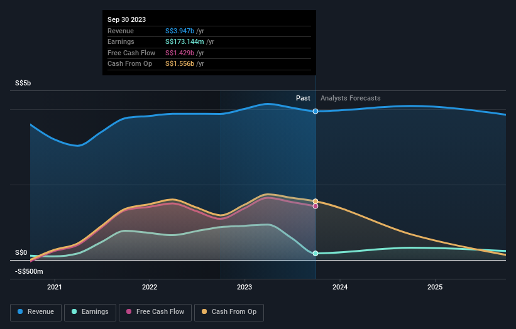Click the S$1.556b cash from op value
The image size is (516, 329).
pyautogui.click(x=180, y=64)
